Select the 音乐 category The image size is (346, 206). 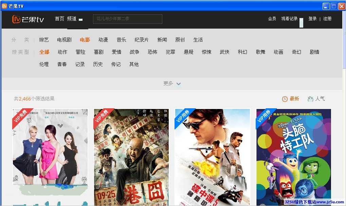(x=121, y=39)
